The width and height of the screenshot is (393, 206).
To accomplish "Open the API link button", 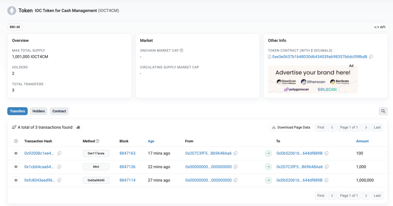I will (380, 27).
